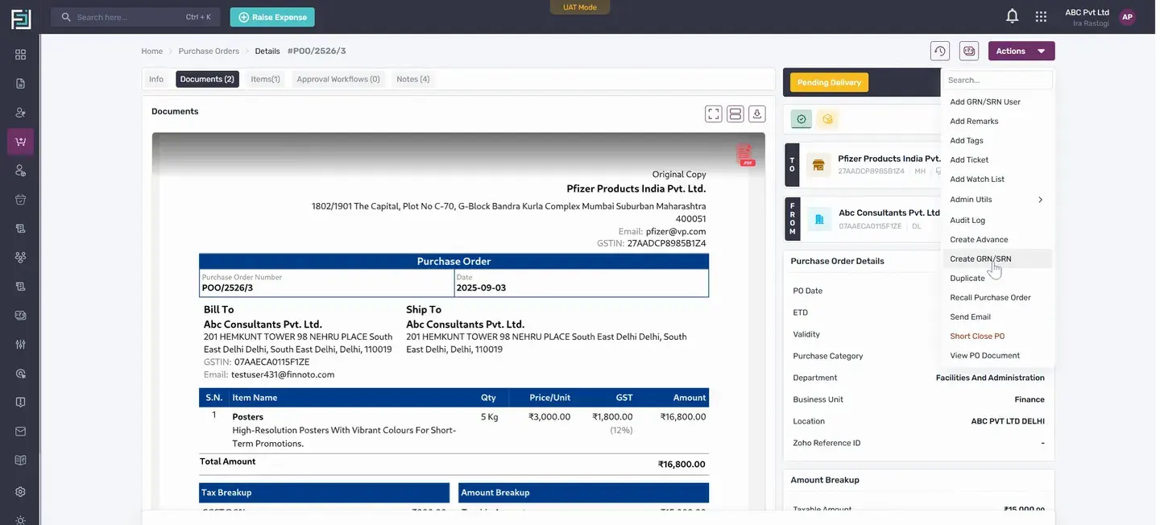
Task: Click the top Search here field
Action: (135, 17)
